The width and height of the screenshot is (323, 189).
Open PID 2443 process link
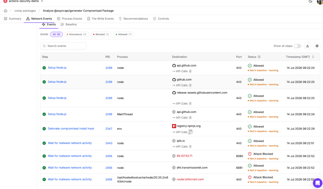pyautogui.click(x=109, y=143)
